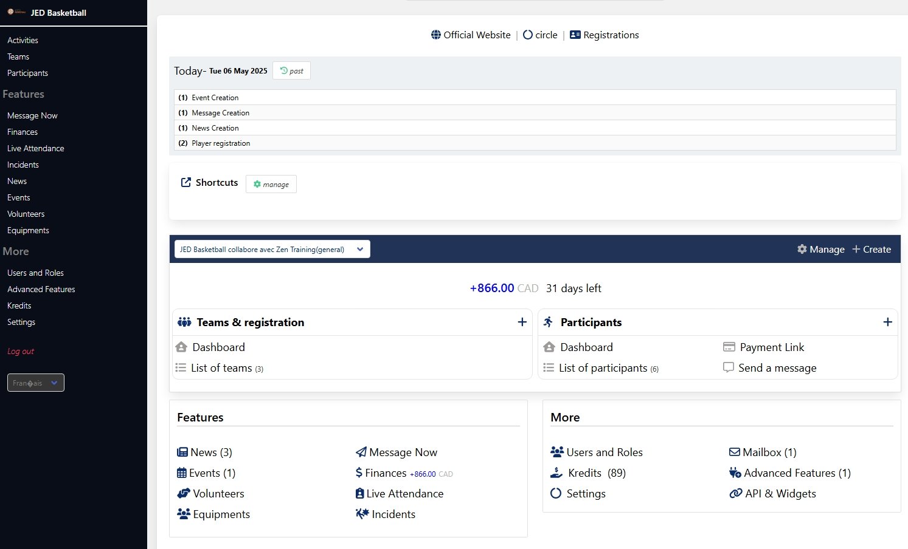Click the external link icon beside Shortcuts
Viewport: 908px width, 549px height.
(186, 182)
